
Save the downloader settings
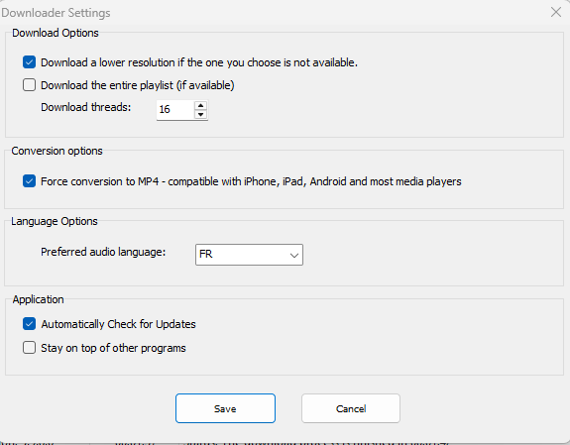click(225, 408)
